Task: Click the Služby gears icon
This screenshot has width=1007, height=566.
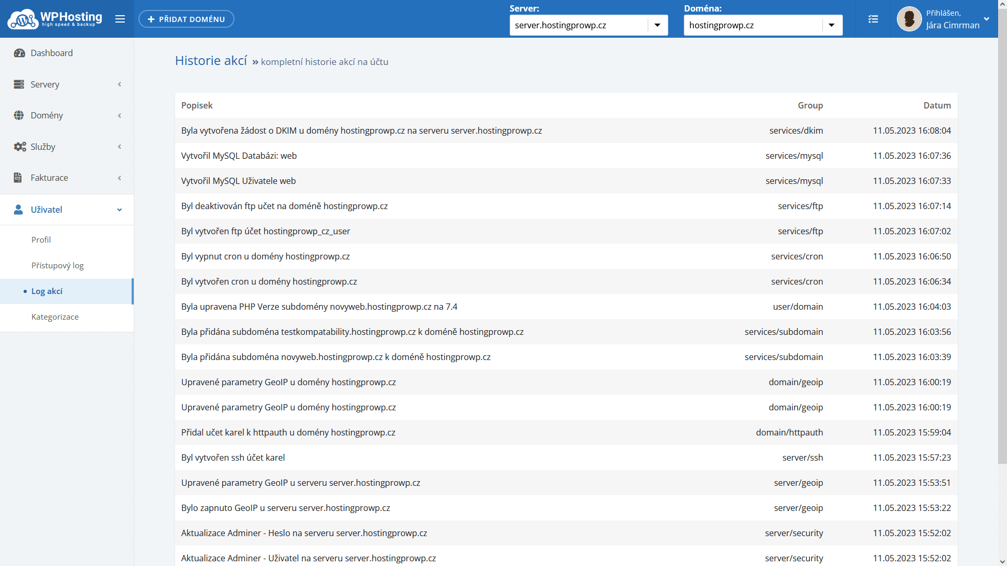Action: (x=19, y=147)
